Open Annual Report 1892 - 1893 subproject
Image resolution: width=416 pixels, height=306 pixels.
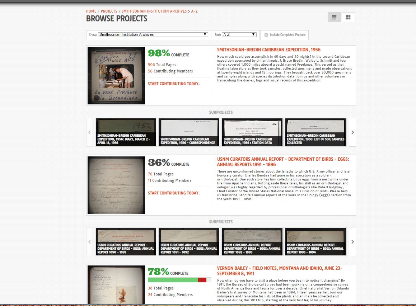coord(252,241)
